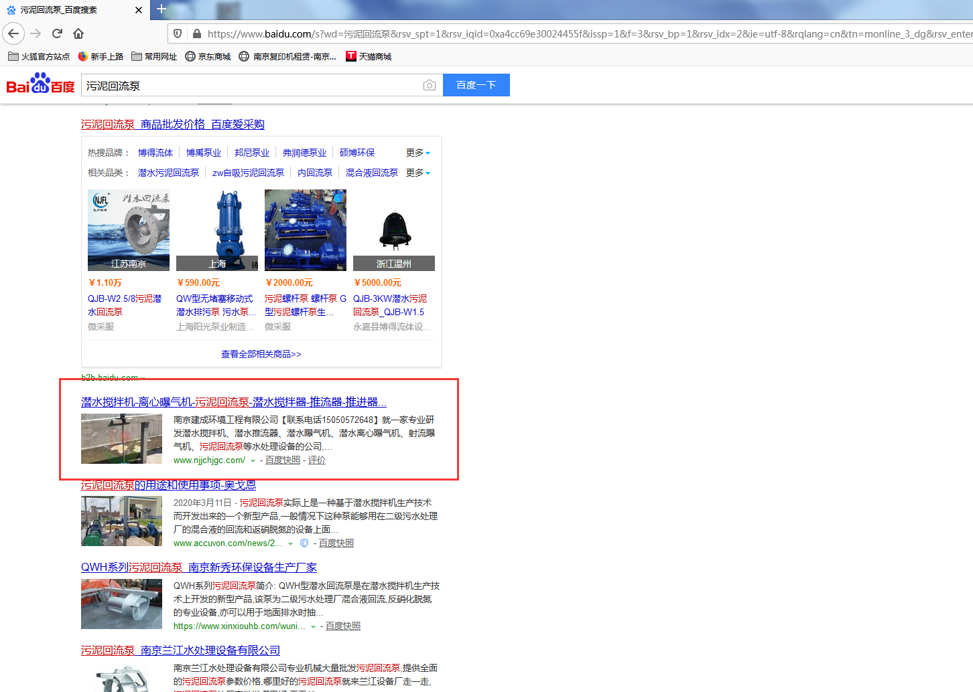The width and height of the screenshot is (973, 692).
Task: Click verification badge icon on accuvon result
Action: [x=304, y=543]
